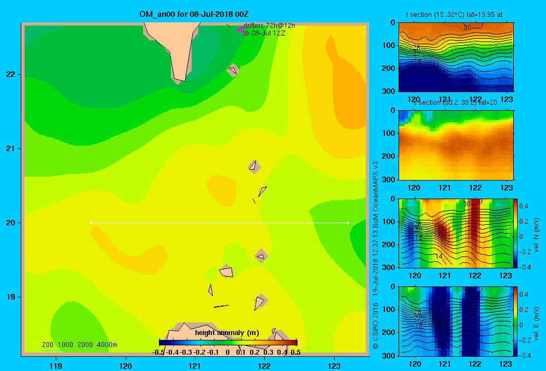546x371 pixels.
Task: Click the salinity section plot
Action: 456,145
